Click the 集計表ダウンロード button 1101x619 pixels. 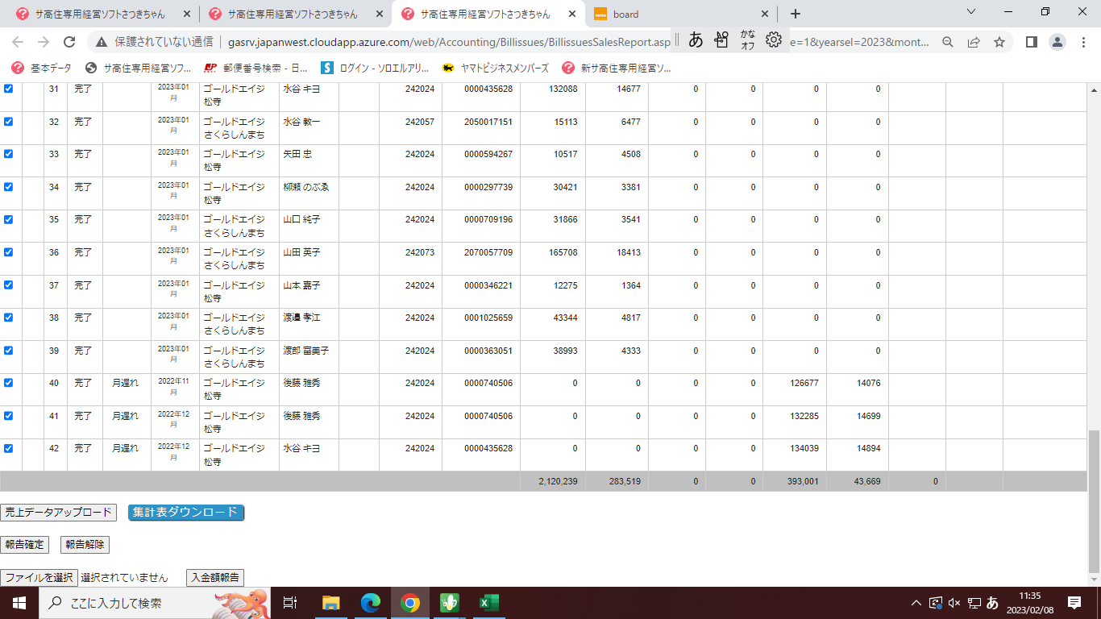click(x=186, y=513)
